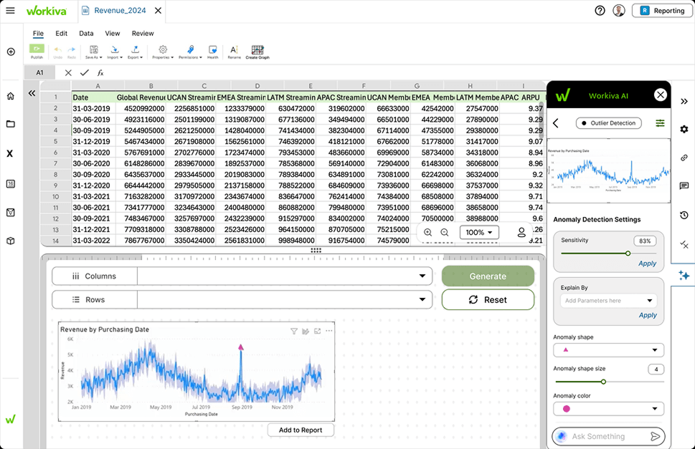Open the Permissions key dropdown
Viewport: 695px width, 449px height.
click(190, 52)
